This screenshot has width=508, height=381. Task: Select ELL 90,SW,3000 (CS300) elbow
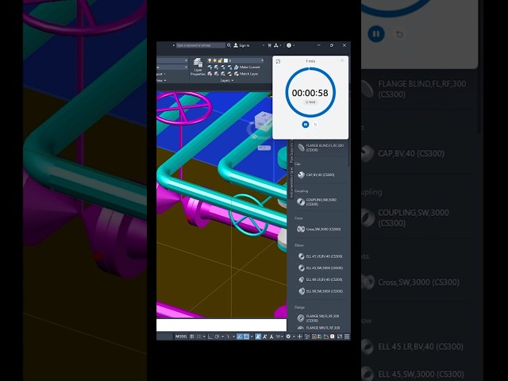[x=321, y=291]
